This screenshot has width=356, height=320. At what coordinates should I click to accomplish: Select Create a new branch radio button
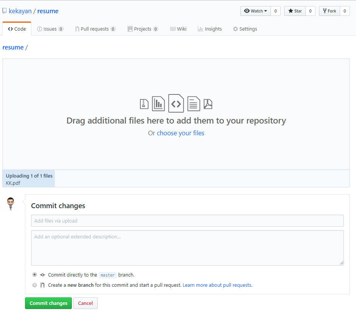34,285
